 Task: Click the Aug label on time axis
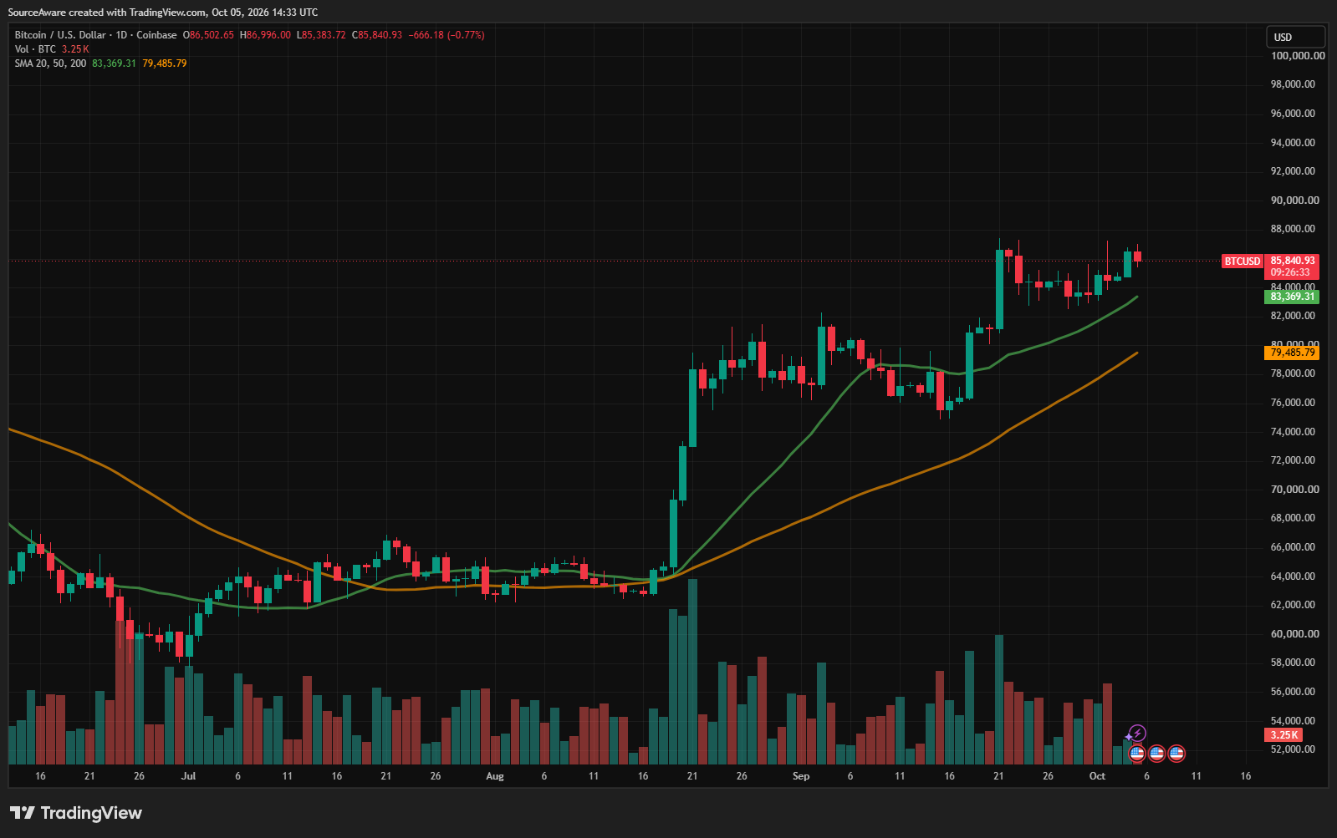click(x=495, y=776)
